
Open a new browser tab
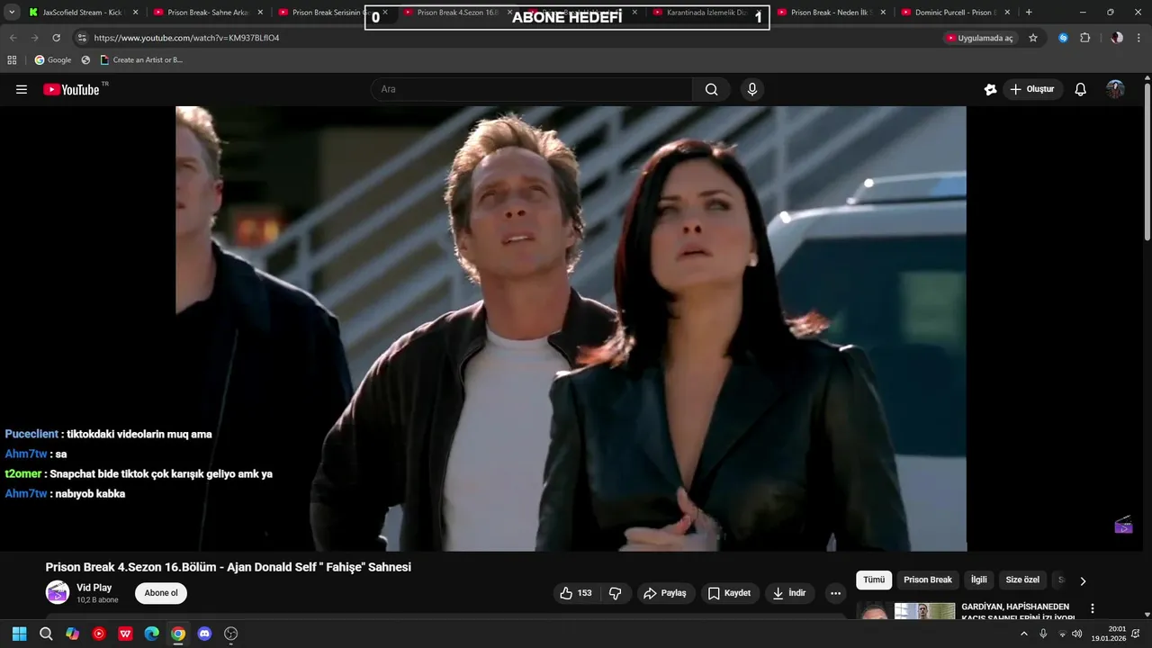click(1029, 13)
